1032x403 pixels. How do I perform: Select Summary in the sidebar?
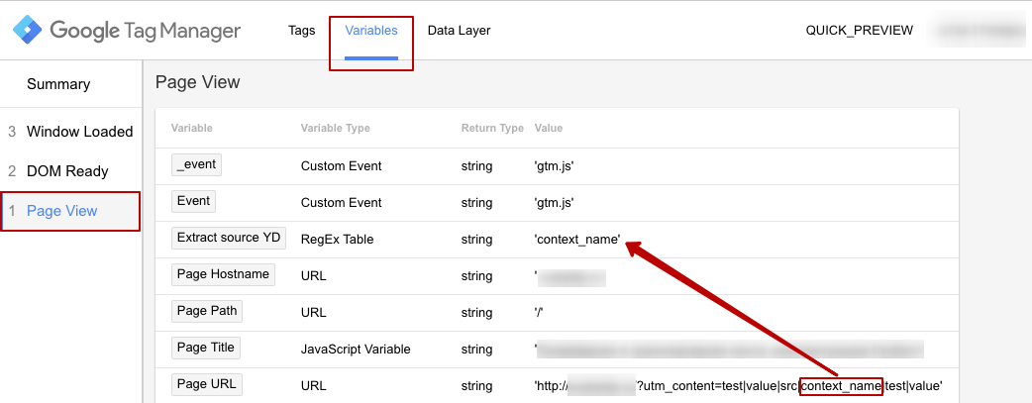pyautogui.click(x=58, y=84)
